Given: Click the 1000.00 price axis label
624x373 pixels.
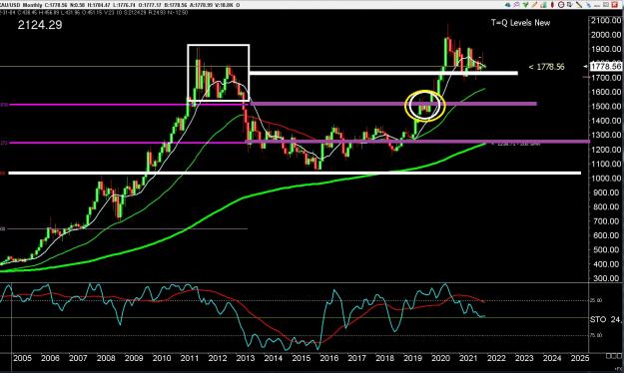Looking at the screenshot, I should click(606, 179).
